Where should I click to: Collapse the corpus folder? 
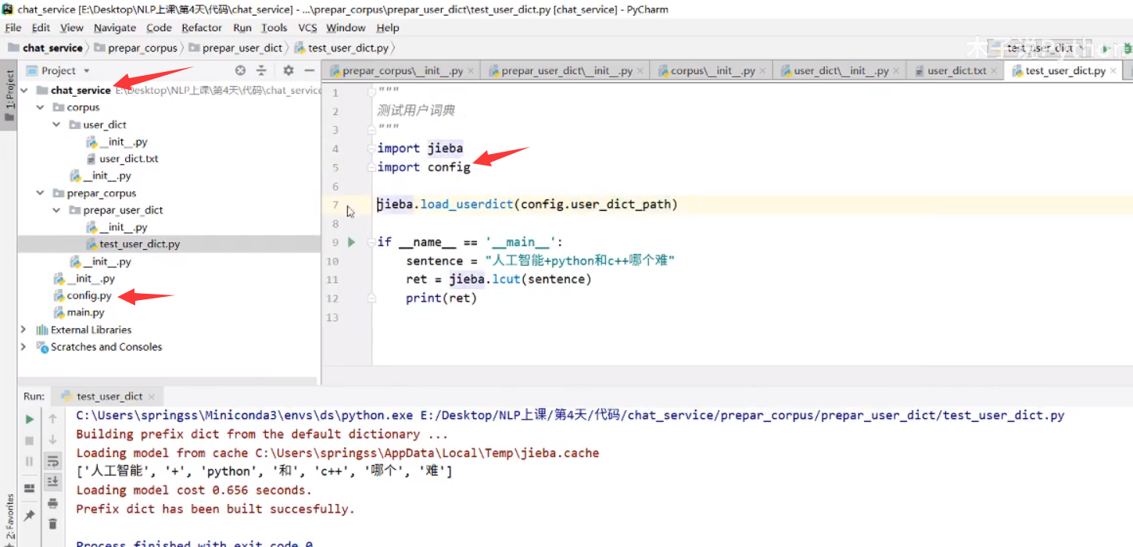coord(41,108)
